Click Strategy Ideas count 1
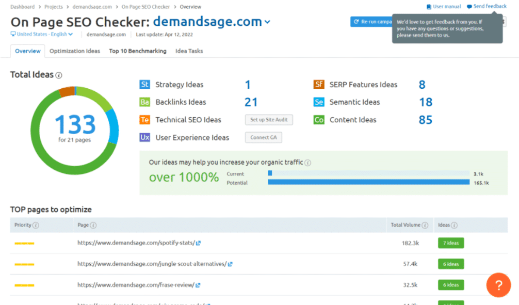 point(248,85)
